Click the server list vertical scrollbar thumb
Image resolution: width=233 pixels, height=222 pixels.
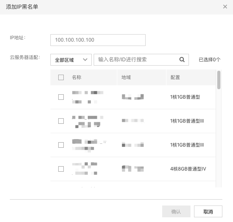(x=219, y=80)
